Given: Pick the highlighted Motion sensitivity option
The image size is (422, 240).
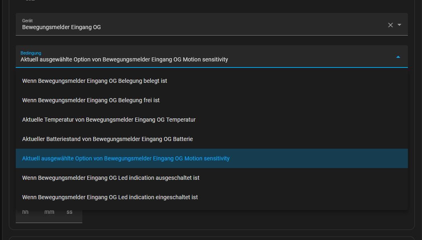Looking at the screenshot, I should tap(211, 158).
